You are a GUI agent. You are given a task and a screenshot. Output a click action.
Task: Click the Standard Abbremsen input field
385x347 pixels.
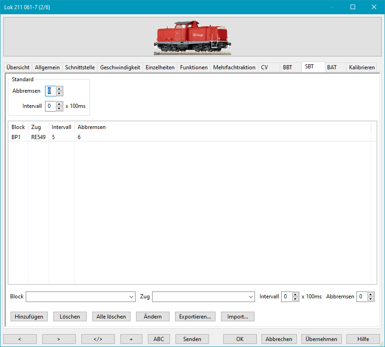tap(50, 91)
